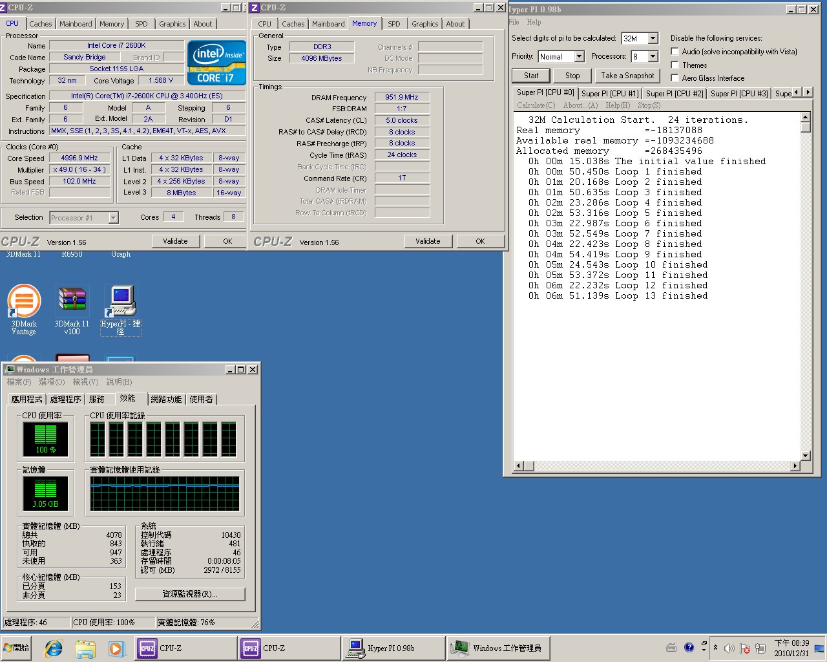Viewport: 827px width, 662px height.
Task: Open the Selection Processor #1 dropdown in CPU-Z
Action: (x=113, y=218)
